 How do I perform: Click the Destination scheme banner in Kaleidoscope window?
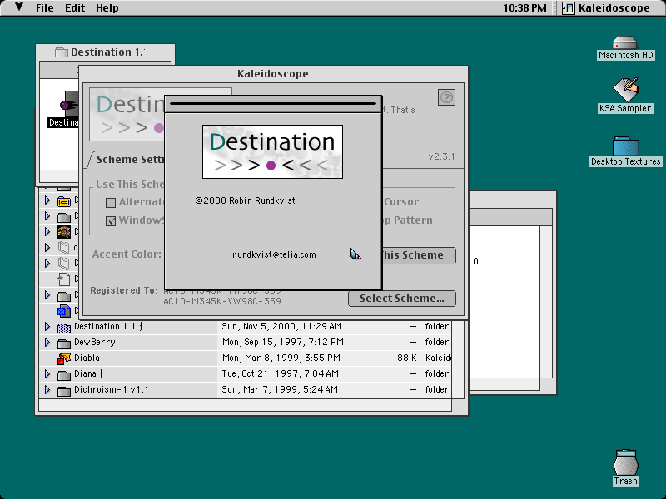(x=127, y=115)
